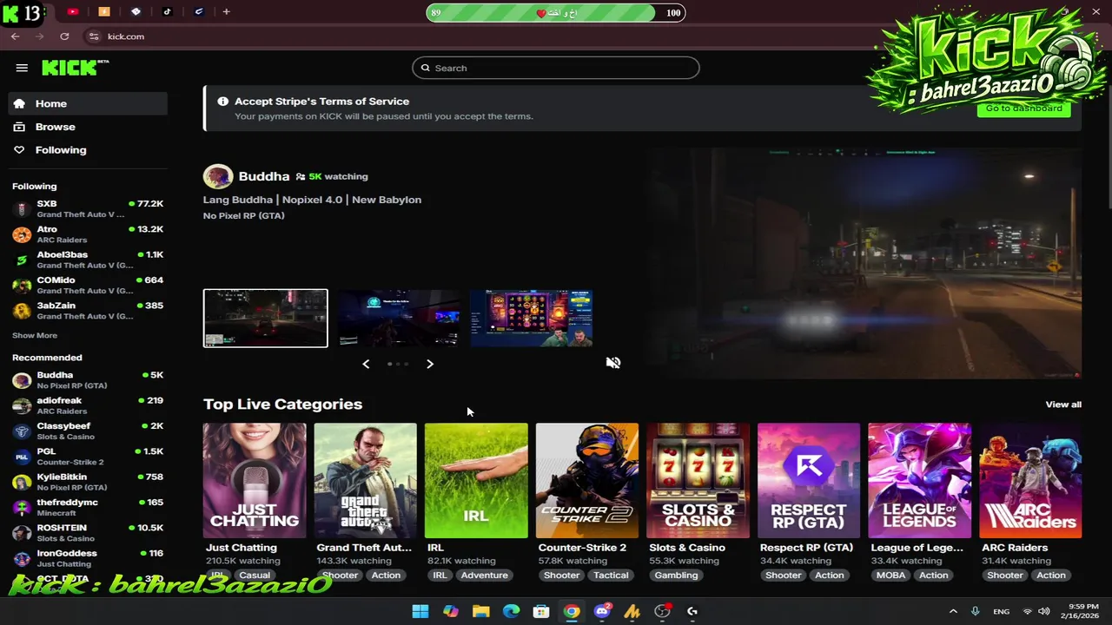The height and width of the screenshot is (625, 1112).
Task: Switch to the TikTok browser tab
Action: tap(167, 11)
